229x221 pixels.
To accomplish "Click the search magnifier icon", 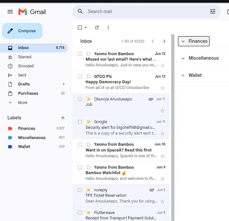I will [x=80, y=11].
